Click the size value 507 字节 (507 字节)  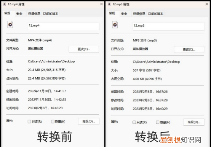coord(147,70)
